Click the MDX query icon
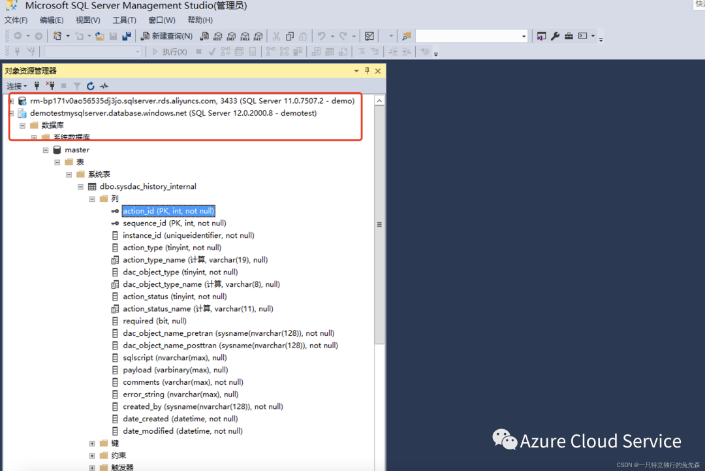The height and width of the screenshot is (471, 705). [218, 36]
